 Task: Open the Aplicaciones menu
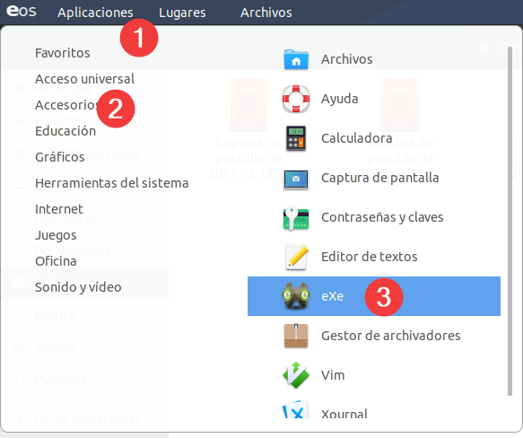point(95,13)
